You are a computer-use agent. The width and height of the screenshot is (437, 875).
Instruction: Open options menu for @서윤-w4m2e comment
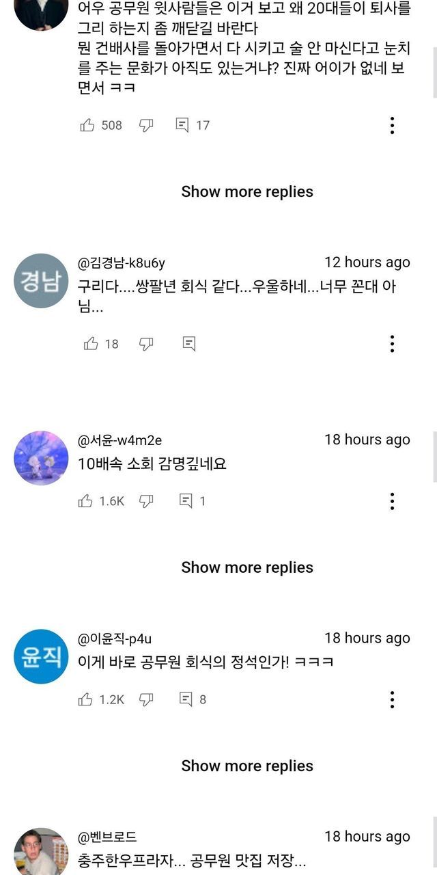(392, 501)
